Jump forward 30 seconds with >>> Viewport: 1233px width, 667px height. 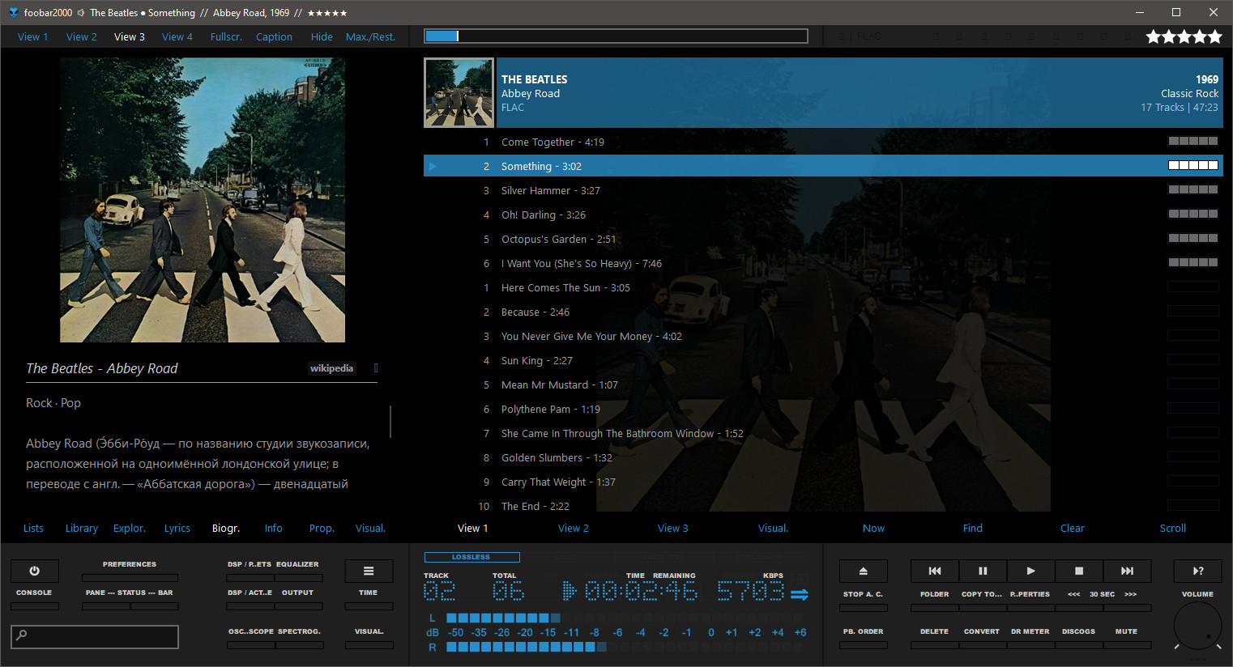[x=1131, y=594]
